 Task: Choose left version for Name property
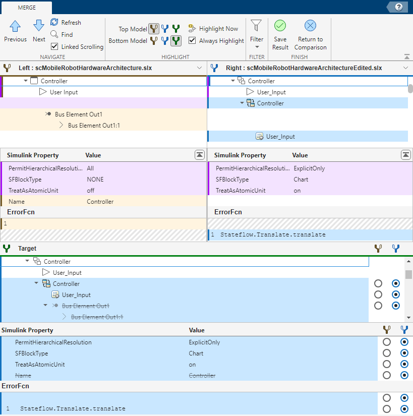pos(387,375)
